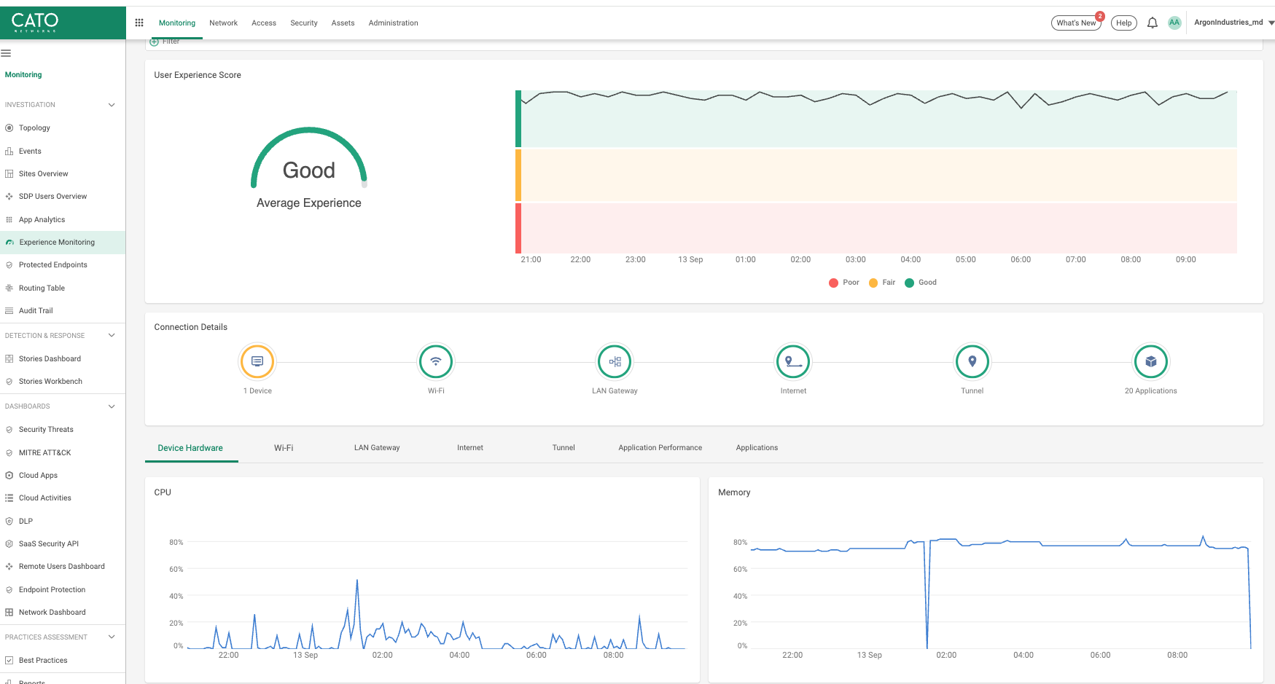Toggle the Good series in chart legend
The image size is (1275, 684).
pyautogui.click(x=921, y=283)
